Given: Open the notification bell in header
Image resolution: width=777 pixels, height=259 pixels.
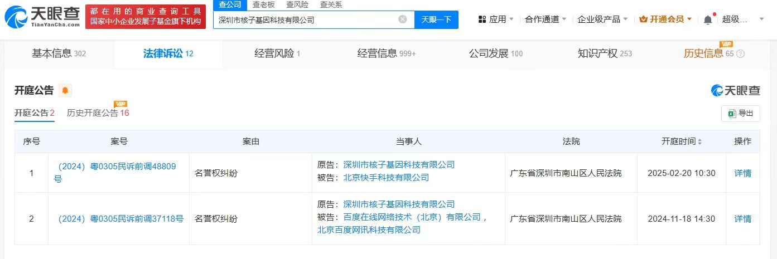Looking at the screenshot, I should click(x=707, y=19).
